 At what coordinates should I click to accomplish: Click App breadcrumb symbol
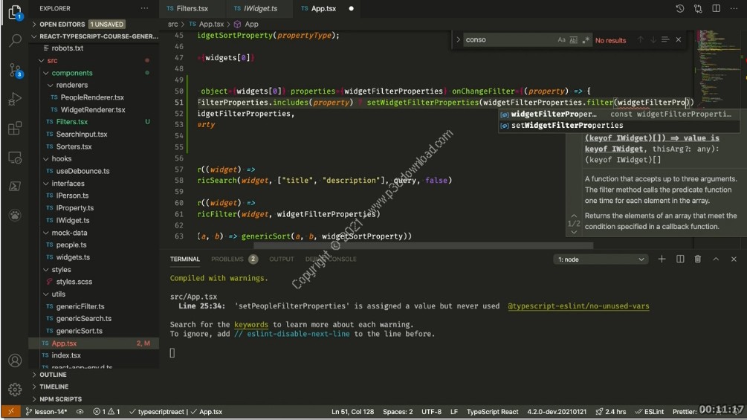(x=246, y=24)
